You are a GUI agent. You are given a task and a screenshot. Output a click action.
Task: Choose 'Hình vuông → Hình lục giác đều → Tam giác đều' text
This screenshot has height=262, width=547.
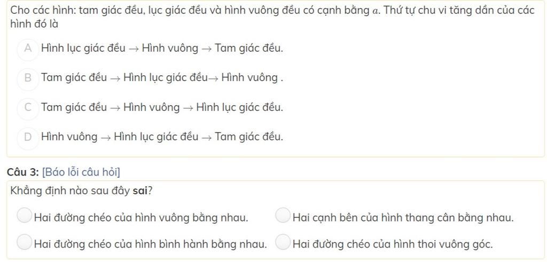(162, 137)
